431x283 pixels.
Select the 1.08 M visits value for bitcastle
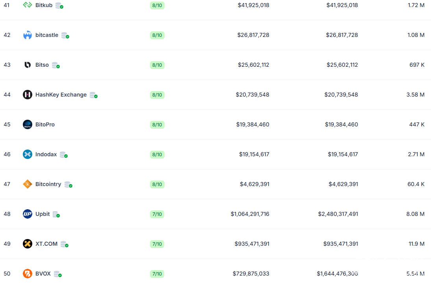(416, 35)
